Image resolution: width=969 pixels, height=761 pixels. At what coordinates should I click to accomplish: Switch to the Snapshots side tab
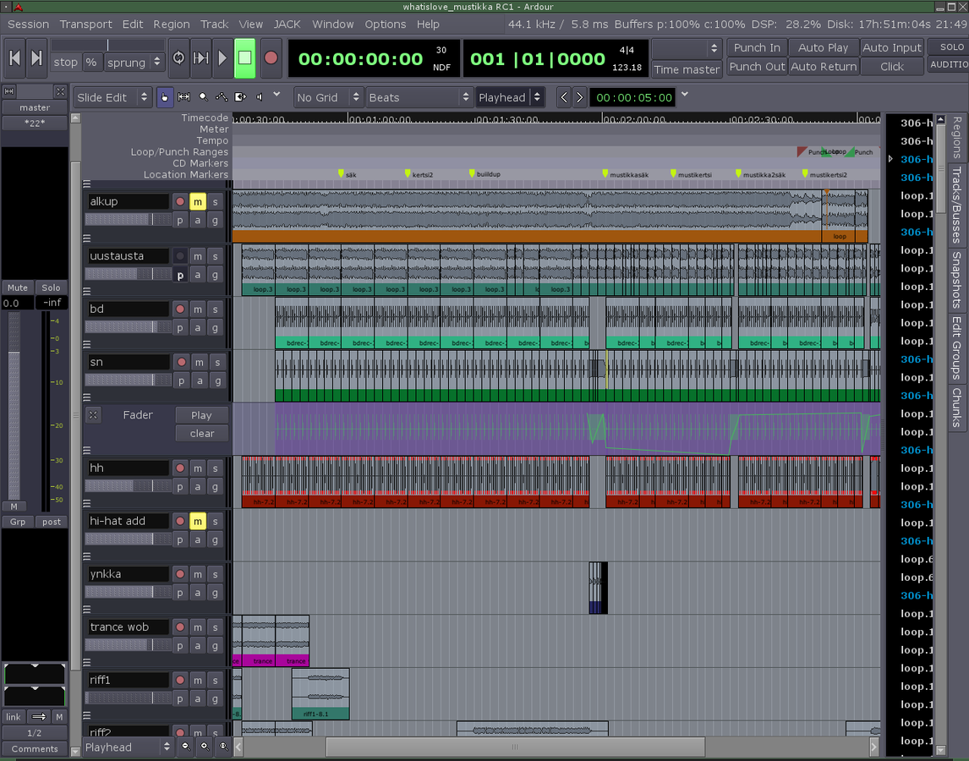pyautogui.click(x=956, y=280)
